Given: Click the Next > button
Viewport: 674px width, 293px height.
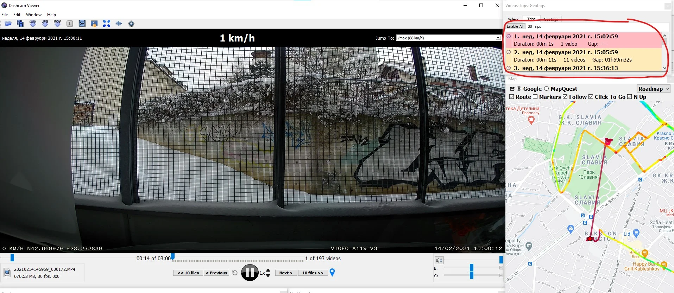Looking at the screenshot, I should 286,273.
